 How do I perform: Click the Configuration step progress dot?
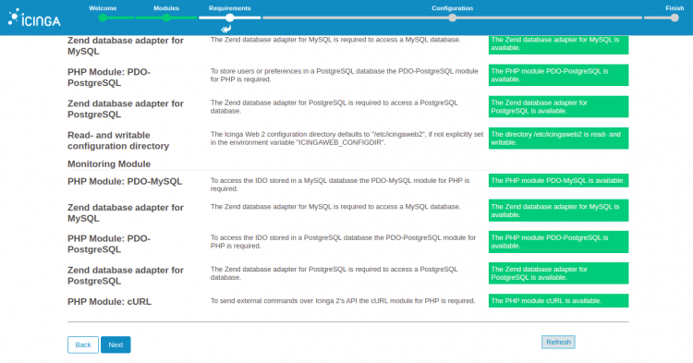pos(452,18)
